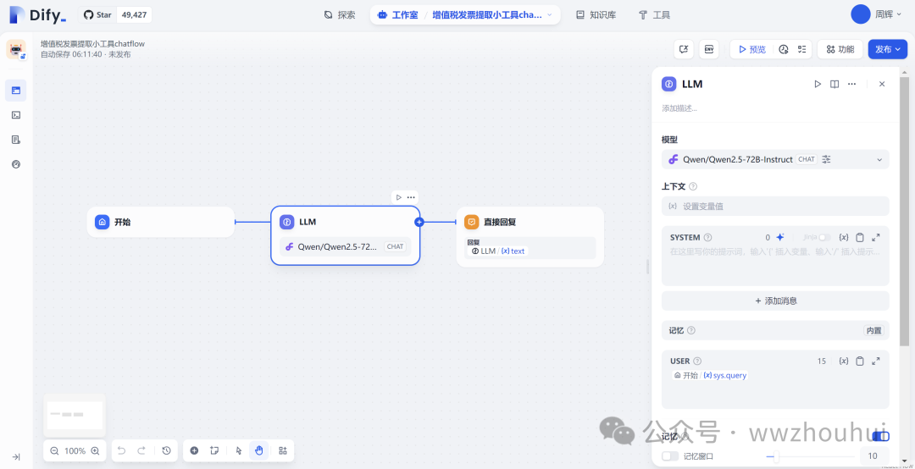Click the canvas minimap thumbnail
The image size is (915, 469).
click(75, 416)
